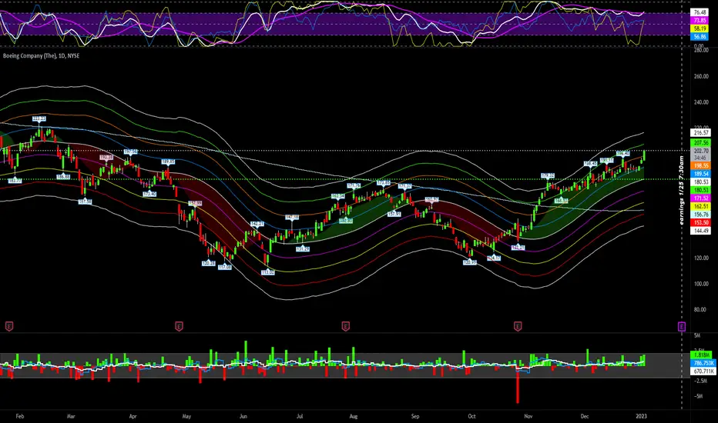Open the earnings E marker left of May
Image resolution: width=718 pixels, height=423 pixels.
pos(179,326)
